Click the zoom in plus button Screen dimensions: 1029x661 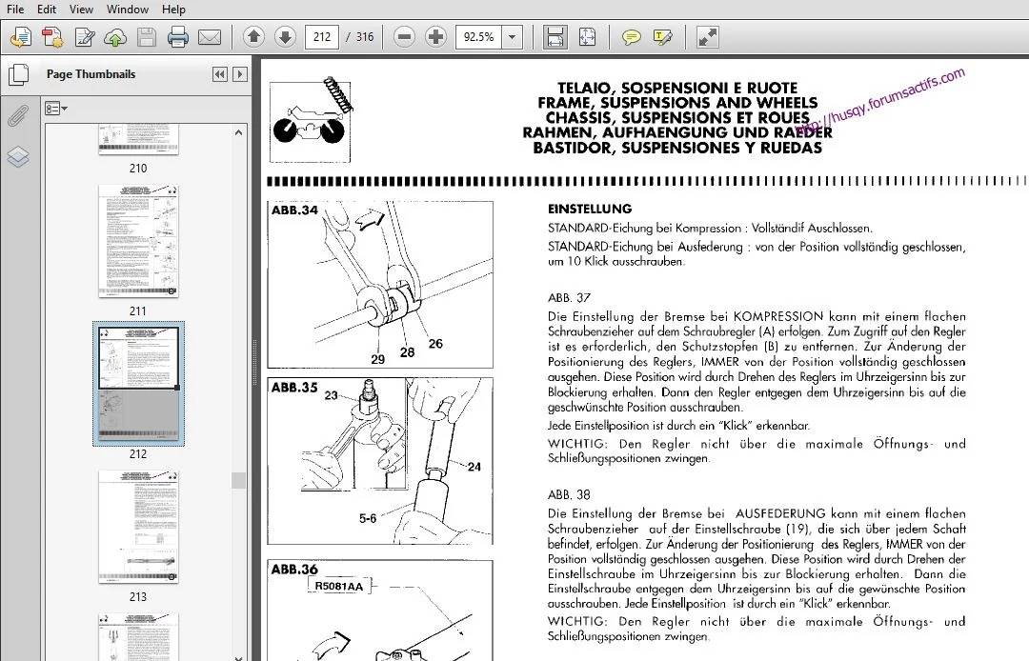point(435,37)
